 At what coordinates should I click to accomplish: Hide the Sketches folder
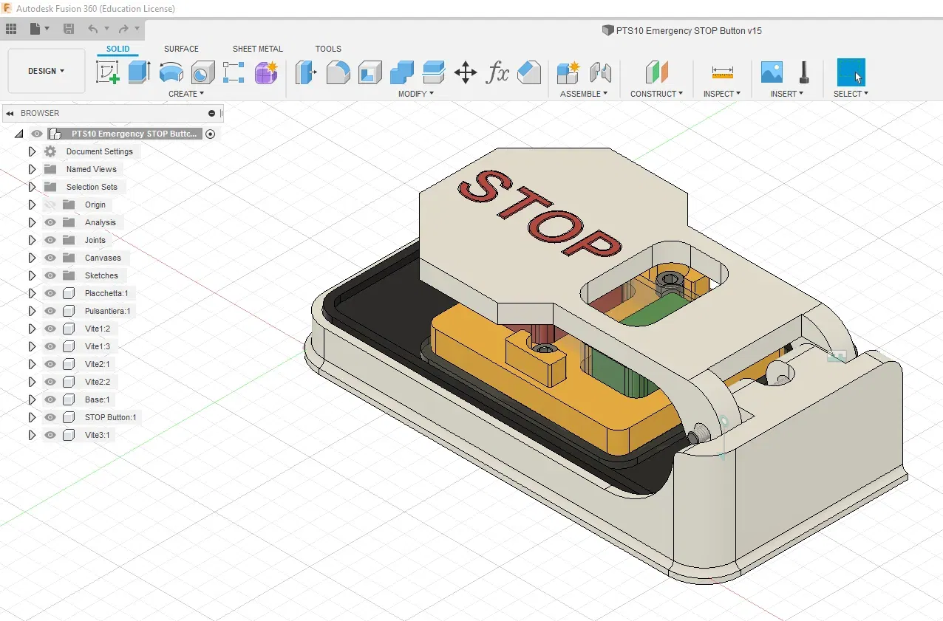[50, 275]
